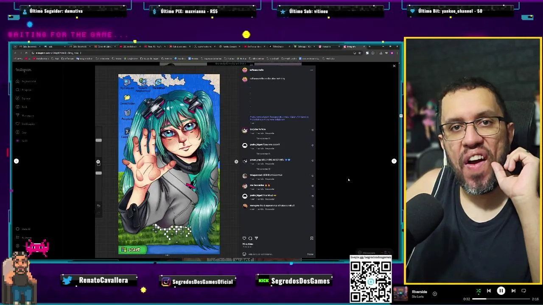
Task: Like the first comment below the caption
Action: (x=313, y=130)
